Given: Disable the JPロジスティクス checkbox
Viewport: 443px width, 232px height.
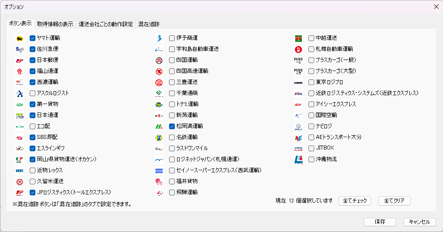Looking at the screenshot, I should point(32,193).
